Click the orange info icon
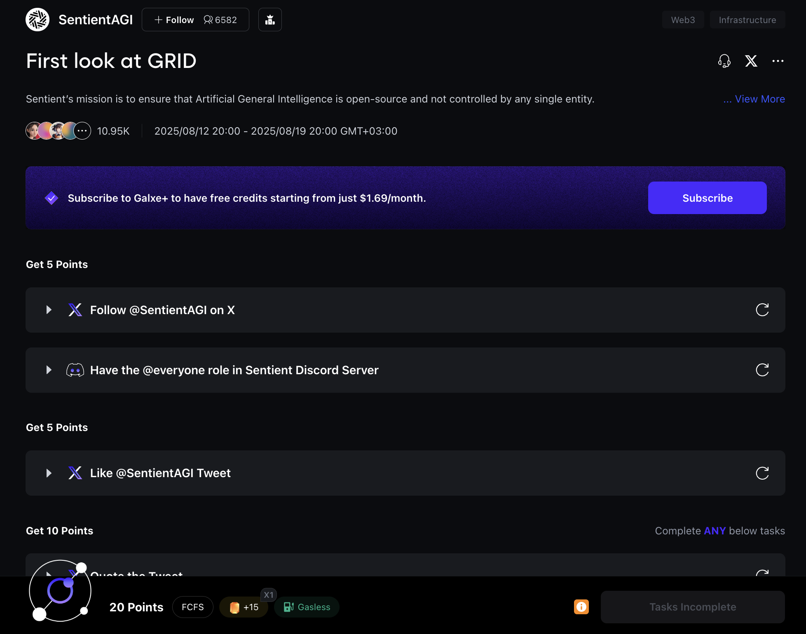This screenshot has height=634, width=806. tap(581, 607)
